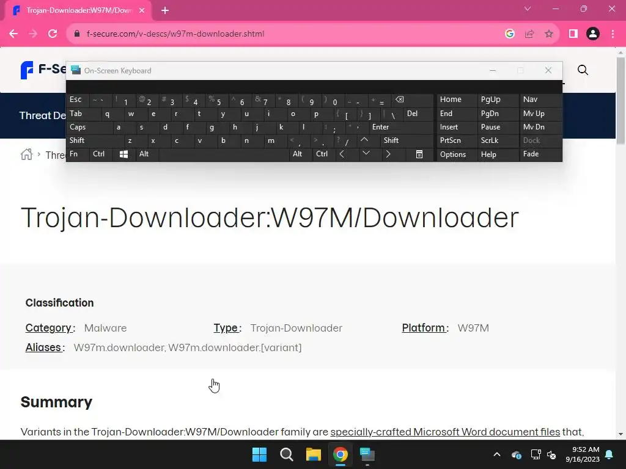Go to the home breadcrumb icon
The width and height of the screenshot is (626, 469).
(27, 155)
